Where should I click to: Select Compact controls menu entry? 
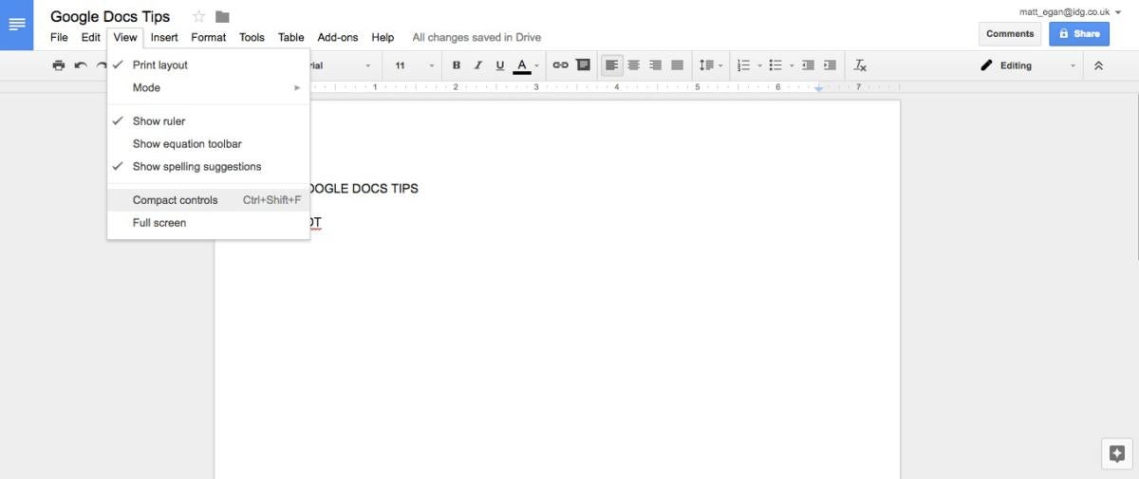(208, 200)
